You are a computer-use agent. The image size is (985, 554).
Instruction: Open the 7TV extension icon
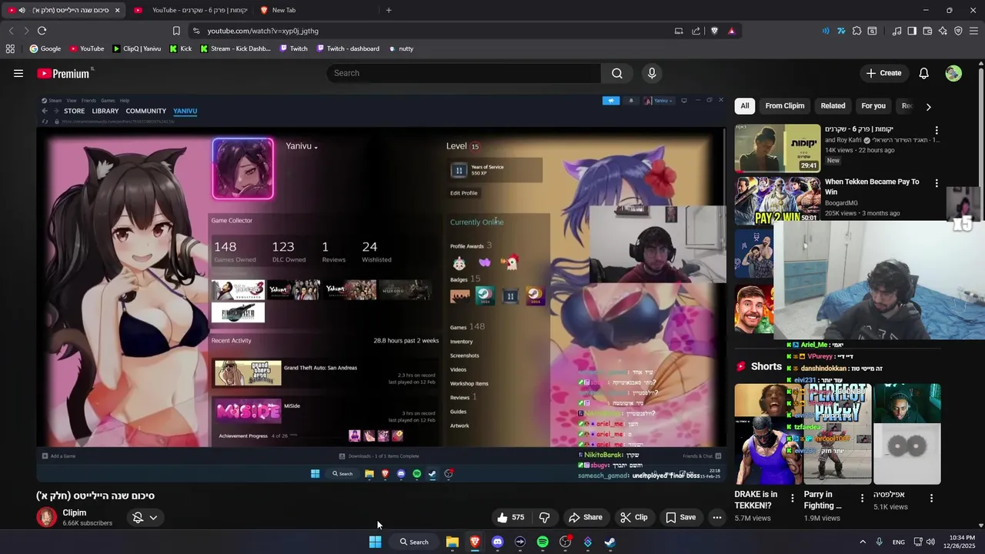[x=841, y=31]
